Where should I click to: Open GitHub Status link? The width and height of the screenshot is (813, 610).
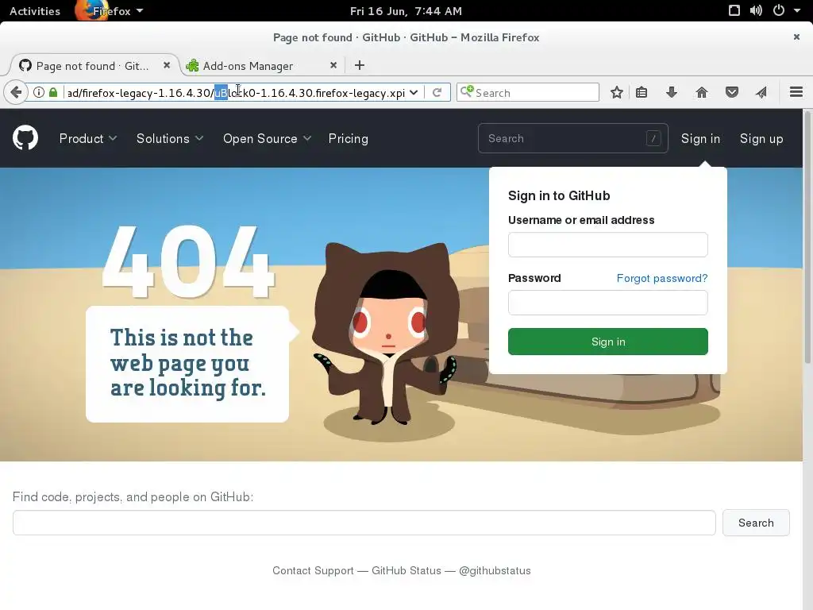tap(406, 570)
